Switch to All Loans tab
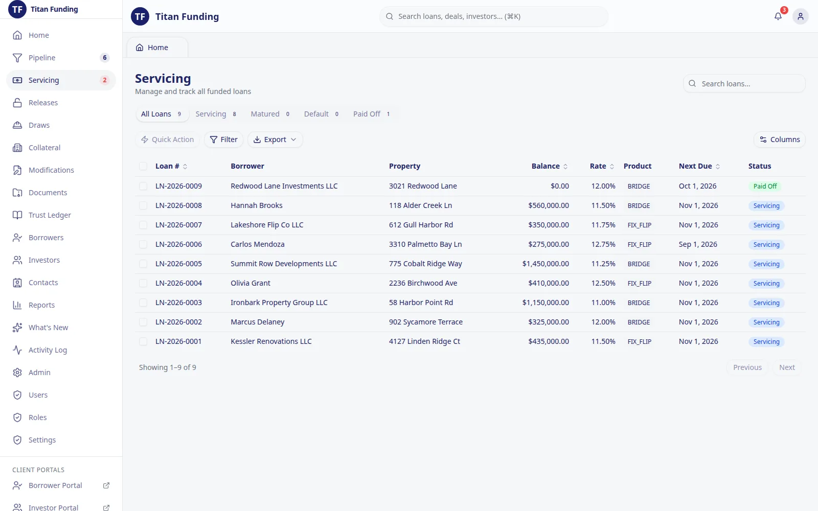 [x=162, y=114]
